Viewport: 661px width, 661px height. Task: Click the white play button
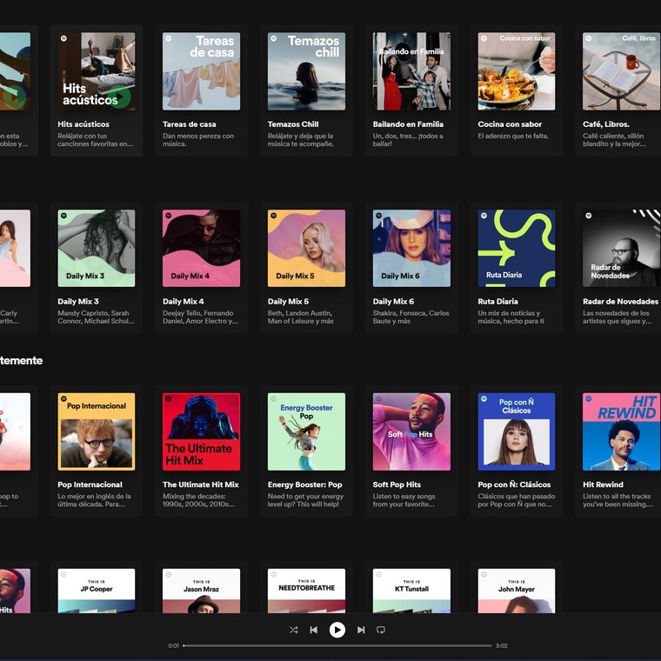(x=337, y=630)
